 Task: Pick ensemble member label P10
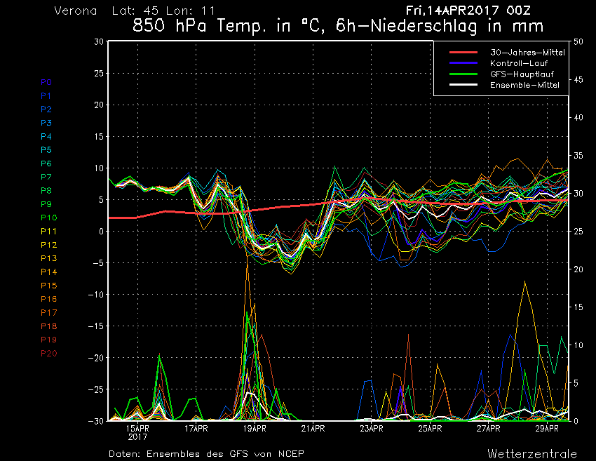click(48, 218)
